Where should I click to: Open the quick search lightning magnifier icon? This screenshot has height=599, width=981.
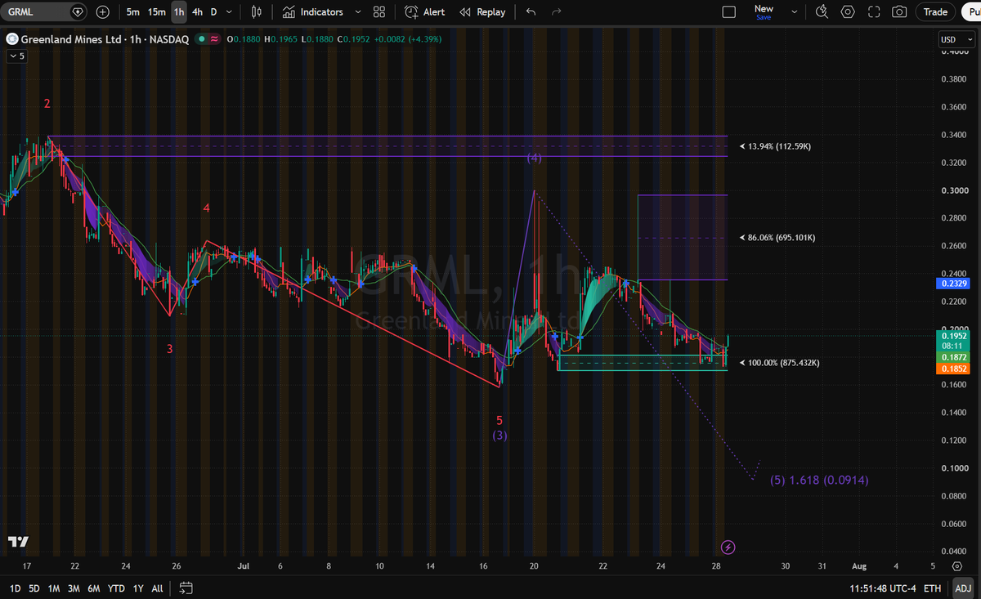[822, 12]
